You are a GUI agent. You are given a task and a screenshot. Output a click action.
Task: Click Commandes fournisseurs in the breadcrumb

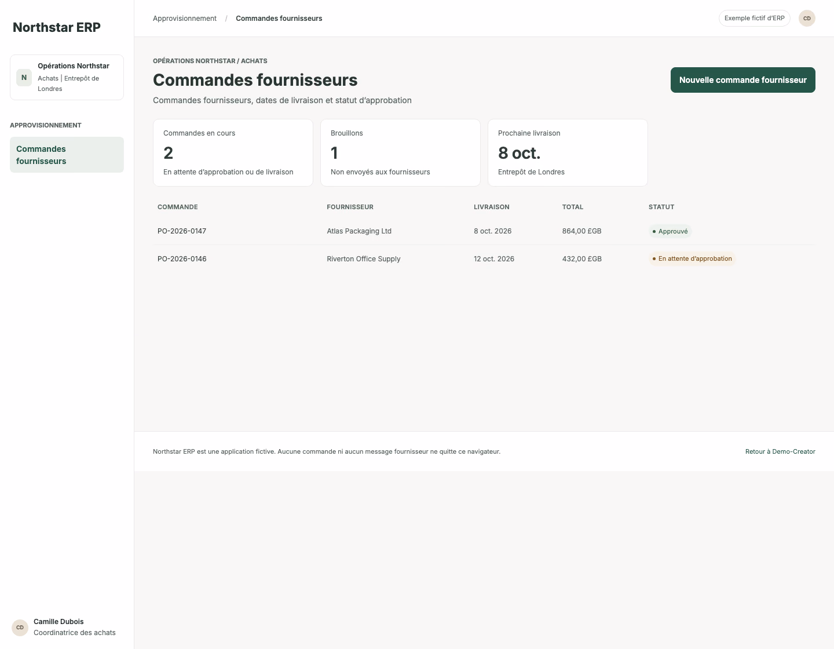click(x=279, y=19)
